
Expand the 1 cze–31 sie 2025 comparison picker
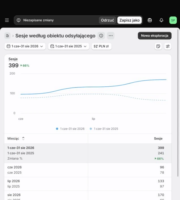[69, 46]
